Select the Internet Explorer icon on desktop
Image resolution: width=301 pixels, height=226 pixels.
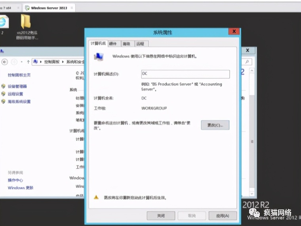4,22
